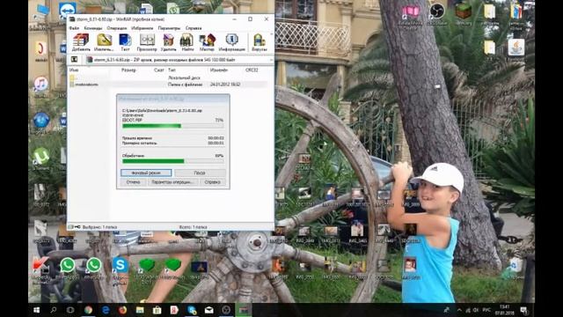
Task: Click the up-one-level icon beside the address bar
Action: tap(74, 59)
